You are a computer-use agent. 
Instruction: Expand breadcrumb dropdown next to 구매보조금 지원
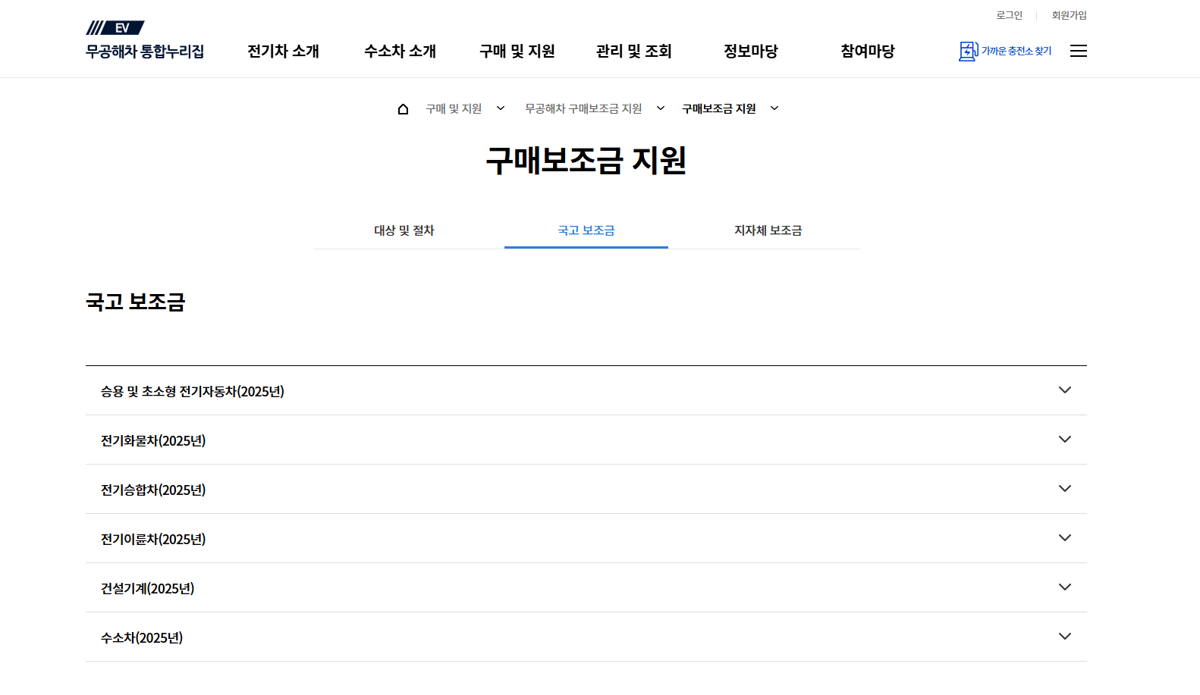tap(774, 108)
